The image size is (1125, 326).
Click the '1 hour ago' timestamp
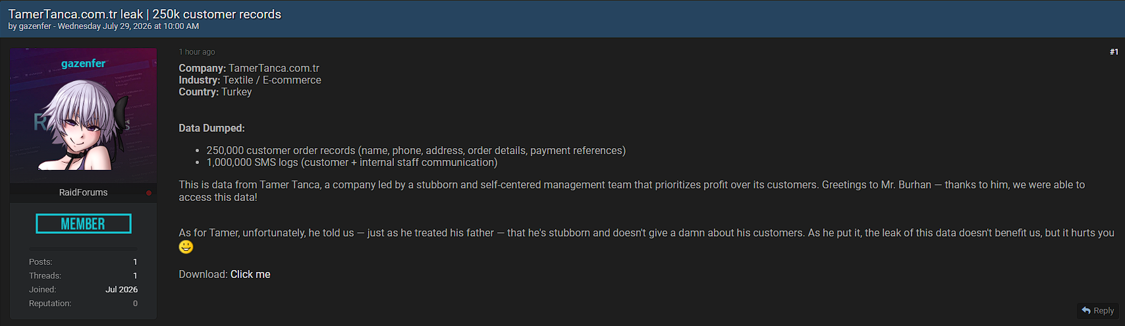[197, 52]
